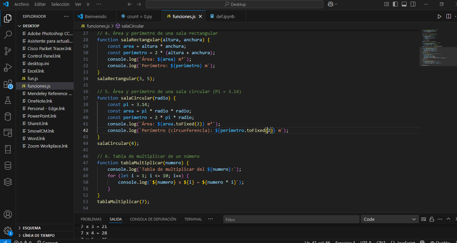
Task: Click the 'const pi = 3.14;' code line
Action: coord(128,105)
